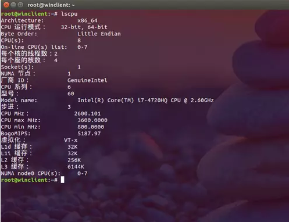
Task: Click the 'Model name:' label
Action: [19, 101]
